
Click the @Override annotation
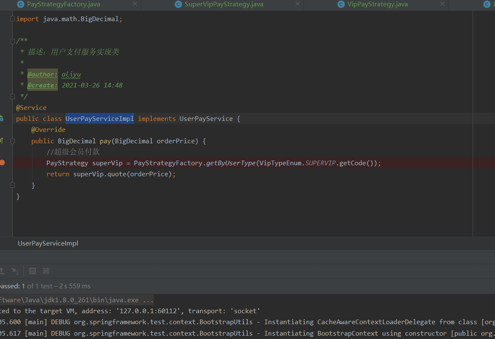[x=48, y=130]
